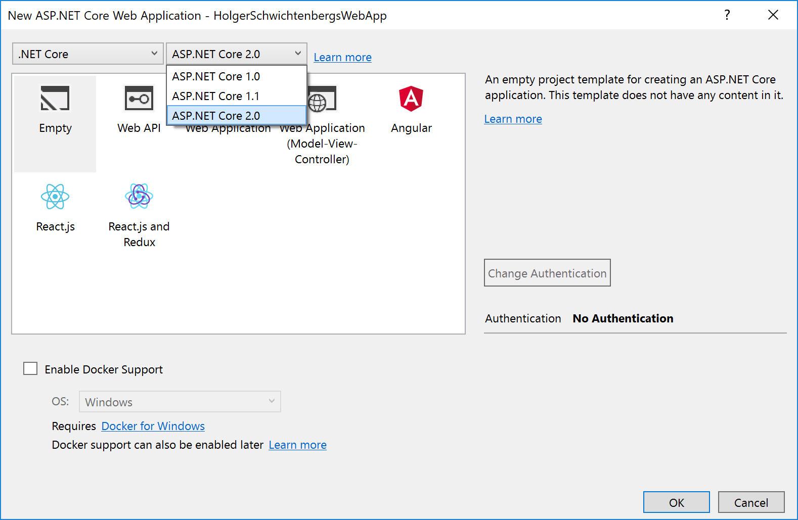Viewport: 798px width, 520px height.
Task: Click the Web Application template label
Action: [228, 129]
